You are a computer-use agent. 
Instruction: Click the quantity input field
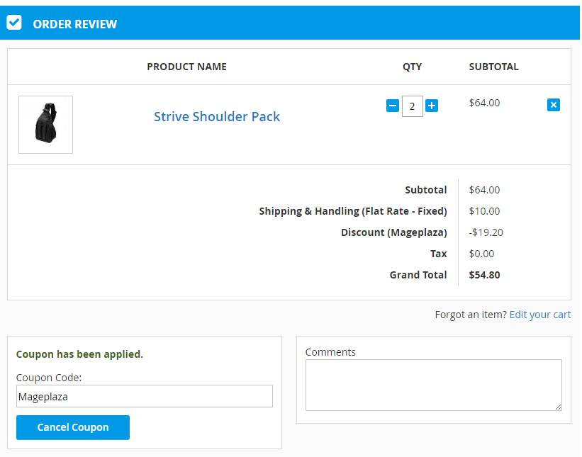coord(412,106)
